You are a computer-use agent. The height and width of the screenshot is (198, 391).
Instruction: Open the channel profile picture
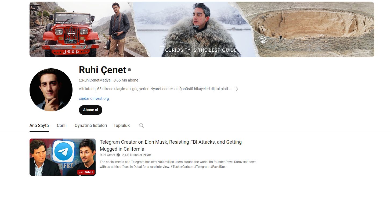pyautogui.click(x=51, y=90)
